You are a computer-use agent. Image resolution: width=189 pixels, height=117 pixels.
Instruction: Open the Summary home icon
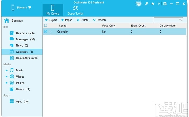coord(7,20)
